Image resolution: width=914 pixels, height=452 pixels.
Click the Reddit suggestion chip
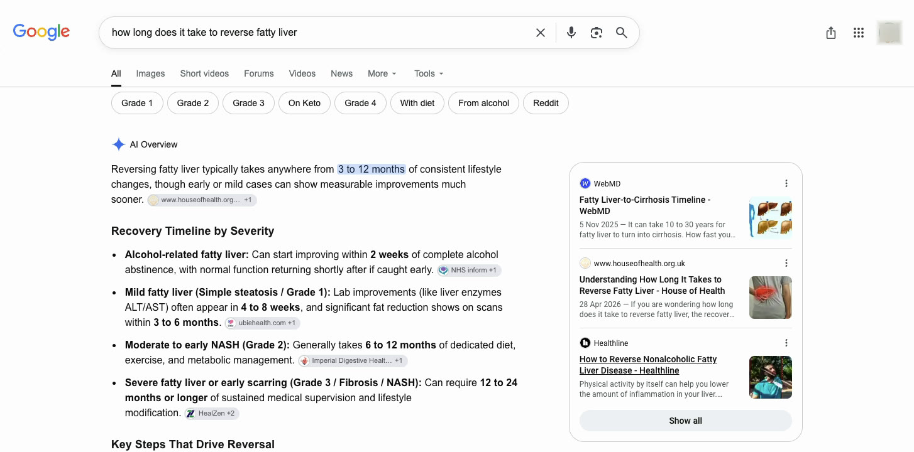click(546, 103)
